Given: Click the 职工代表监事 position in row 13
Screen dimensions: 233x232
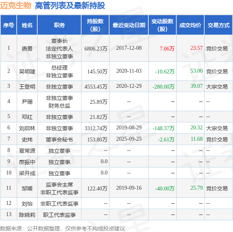Looking at the screenshot, I should 59,215.
